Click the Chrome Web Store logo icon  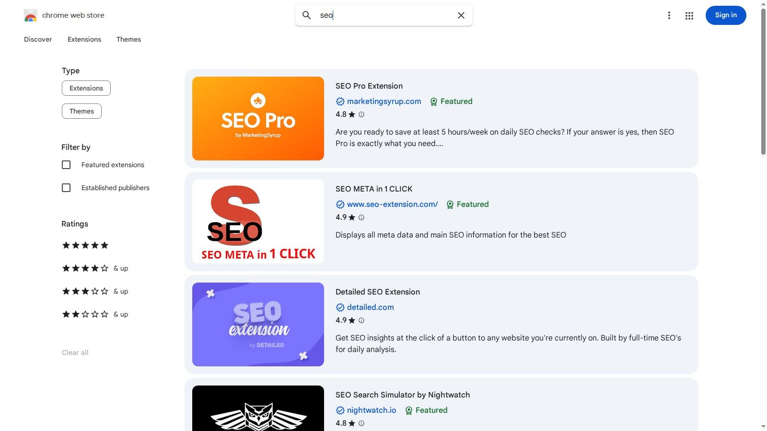30,15
